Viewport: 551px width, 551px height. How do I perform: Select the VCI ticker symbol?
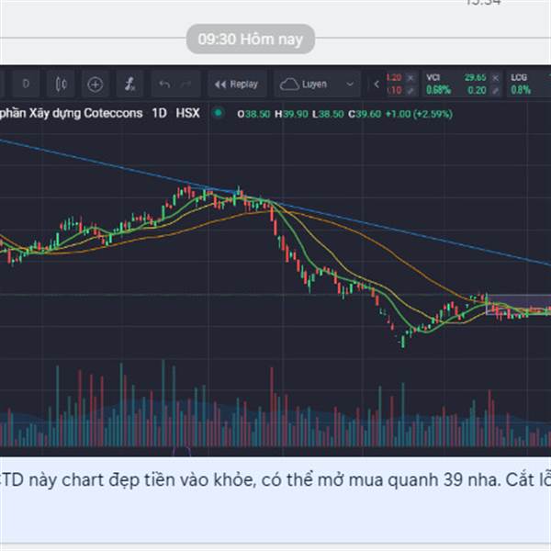pos(433,77)
